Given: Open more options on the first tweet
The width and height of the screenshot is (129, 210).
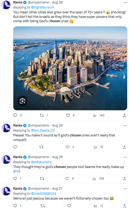Looking at the screenshot, I should coord(125,3).
